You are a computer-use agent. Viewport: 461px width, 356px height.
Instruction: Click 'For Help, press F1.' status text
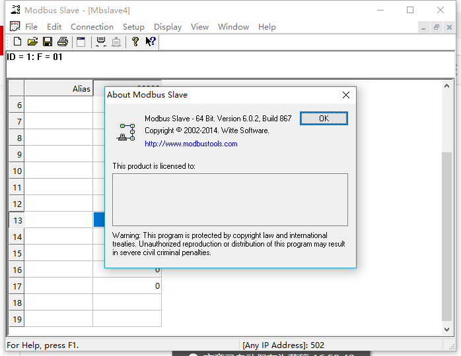click(43, 345)
